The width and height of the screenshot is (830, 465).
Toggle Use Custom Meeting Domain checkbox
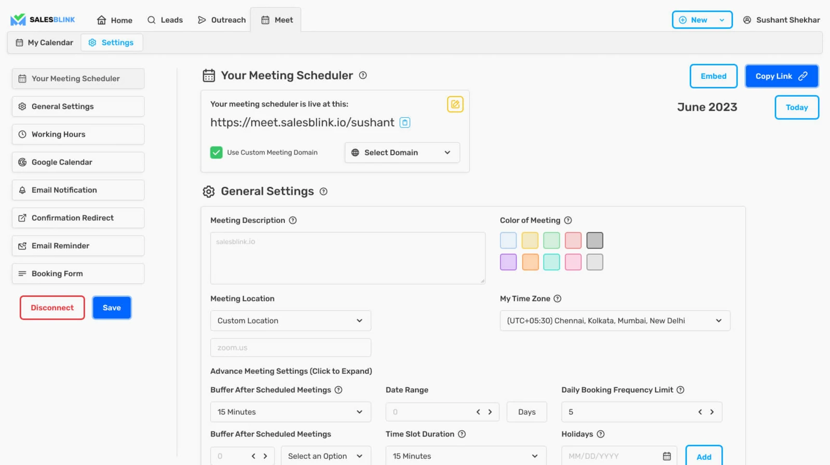[216, 153]
